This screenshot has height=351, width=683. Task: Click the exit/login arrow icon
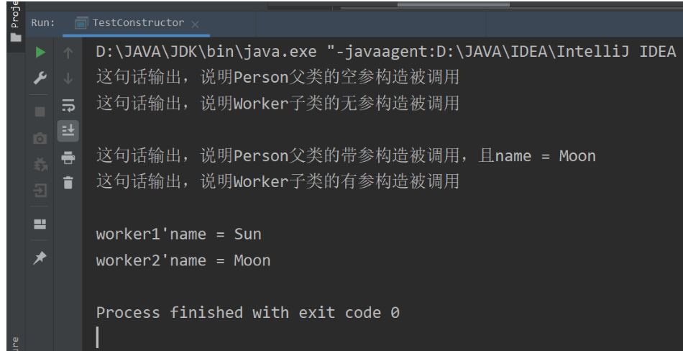[41, 191]
